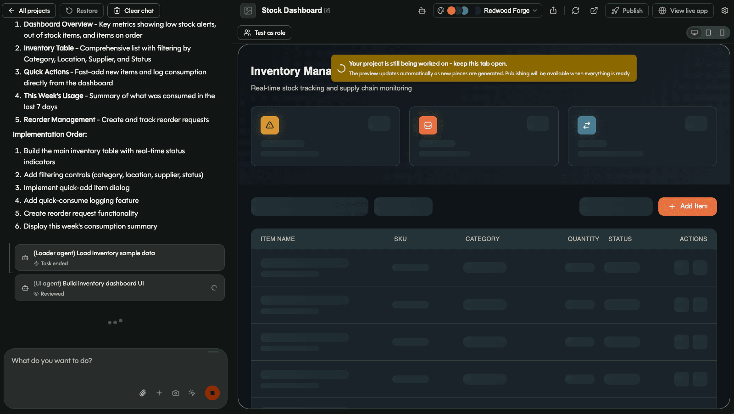Click the refresh preview icon
The image size is (734, 414).
(x=576, y=11)
